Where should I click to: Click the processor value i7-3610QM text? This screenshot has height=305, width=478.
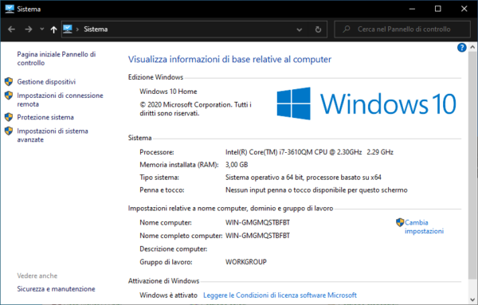309,152
